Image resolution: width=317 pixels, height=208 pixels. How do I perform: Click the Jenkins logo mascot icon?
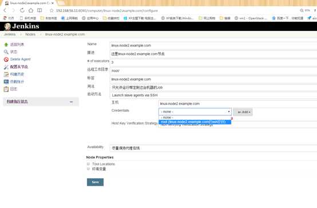[7, 26]
